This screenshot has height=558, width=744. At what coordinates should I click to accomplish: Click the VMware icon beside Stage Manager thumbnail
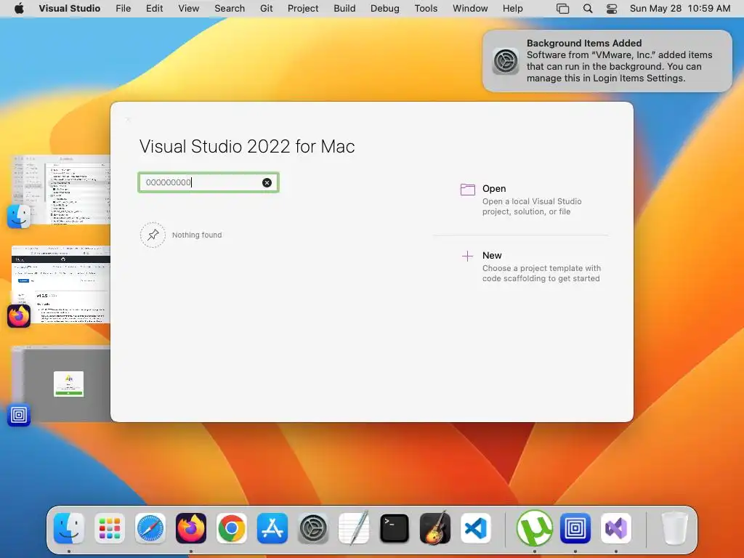click(19, 415)
